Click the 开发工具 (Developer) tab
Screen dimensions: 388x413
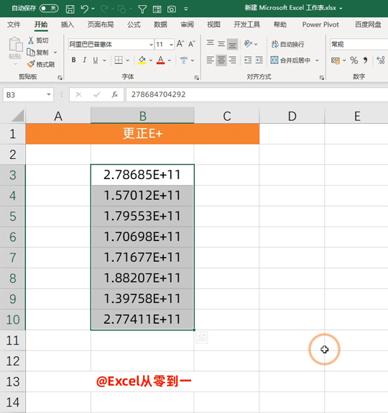pos(246,24)
